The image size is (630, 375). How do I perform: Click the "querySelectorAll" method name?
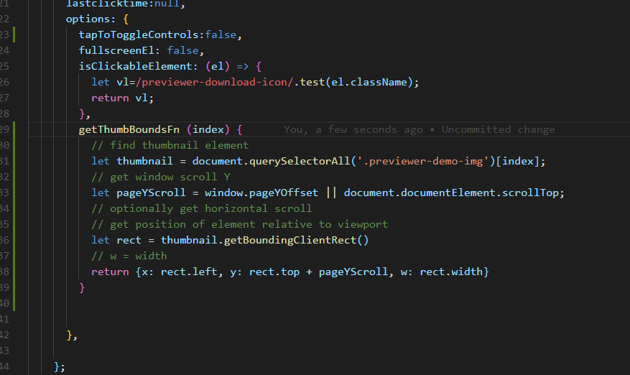300,161
